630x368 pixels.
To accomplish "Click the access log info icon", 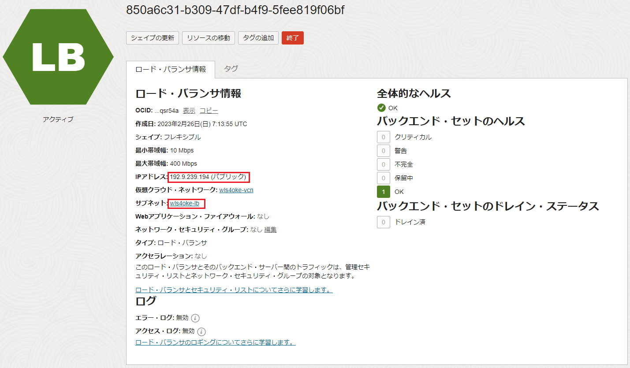I will coord(201,331).
